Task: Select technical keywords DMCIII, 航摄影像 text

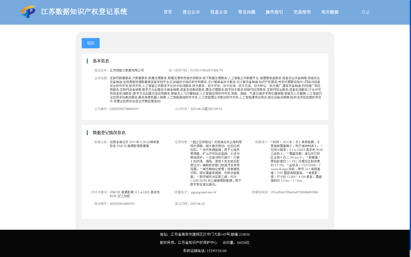Action: [x=135, y=194]
